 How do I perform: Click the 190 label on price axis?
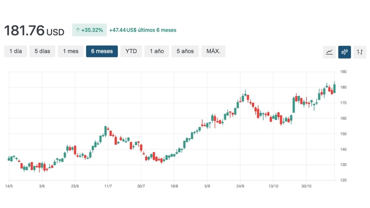[x=343, y=72]
